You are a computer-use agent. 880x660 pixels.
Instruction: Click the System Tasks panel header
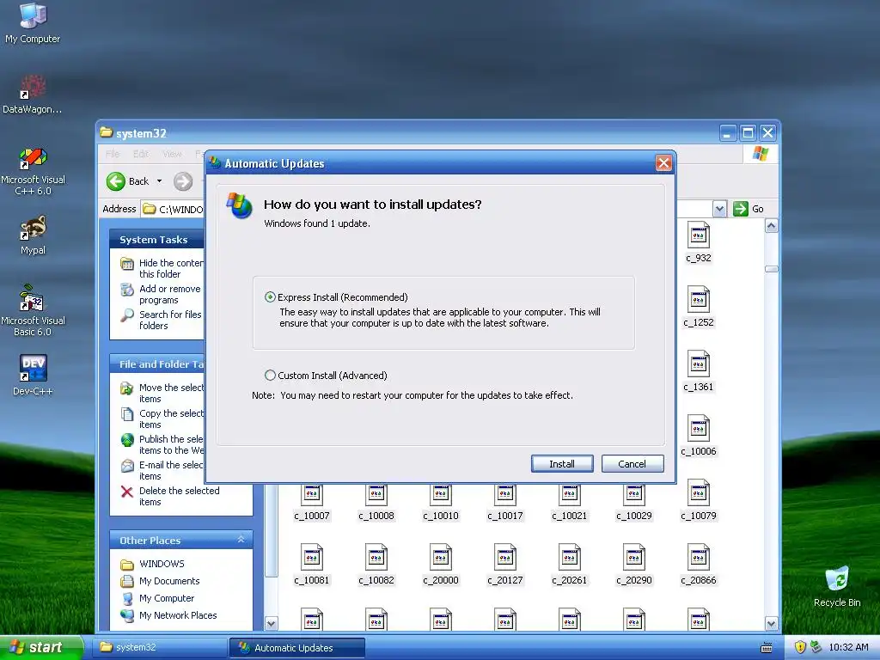tap(156, 240)
